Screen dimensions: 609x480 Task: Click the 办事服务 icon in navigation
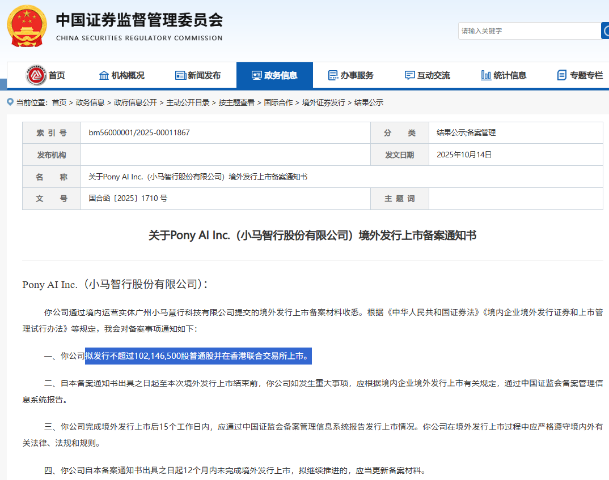(x=333, y=75)
